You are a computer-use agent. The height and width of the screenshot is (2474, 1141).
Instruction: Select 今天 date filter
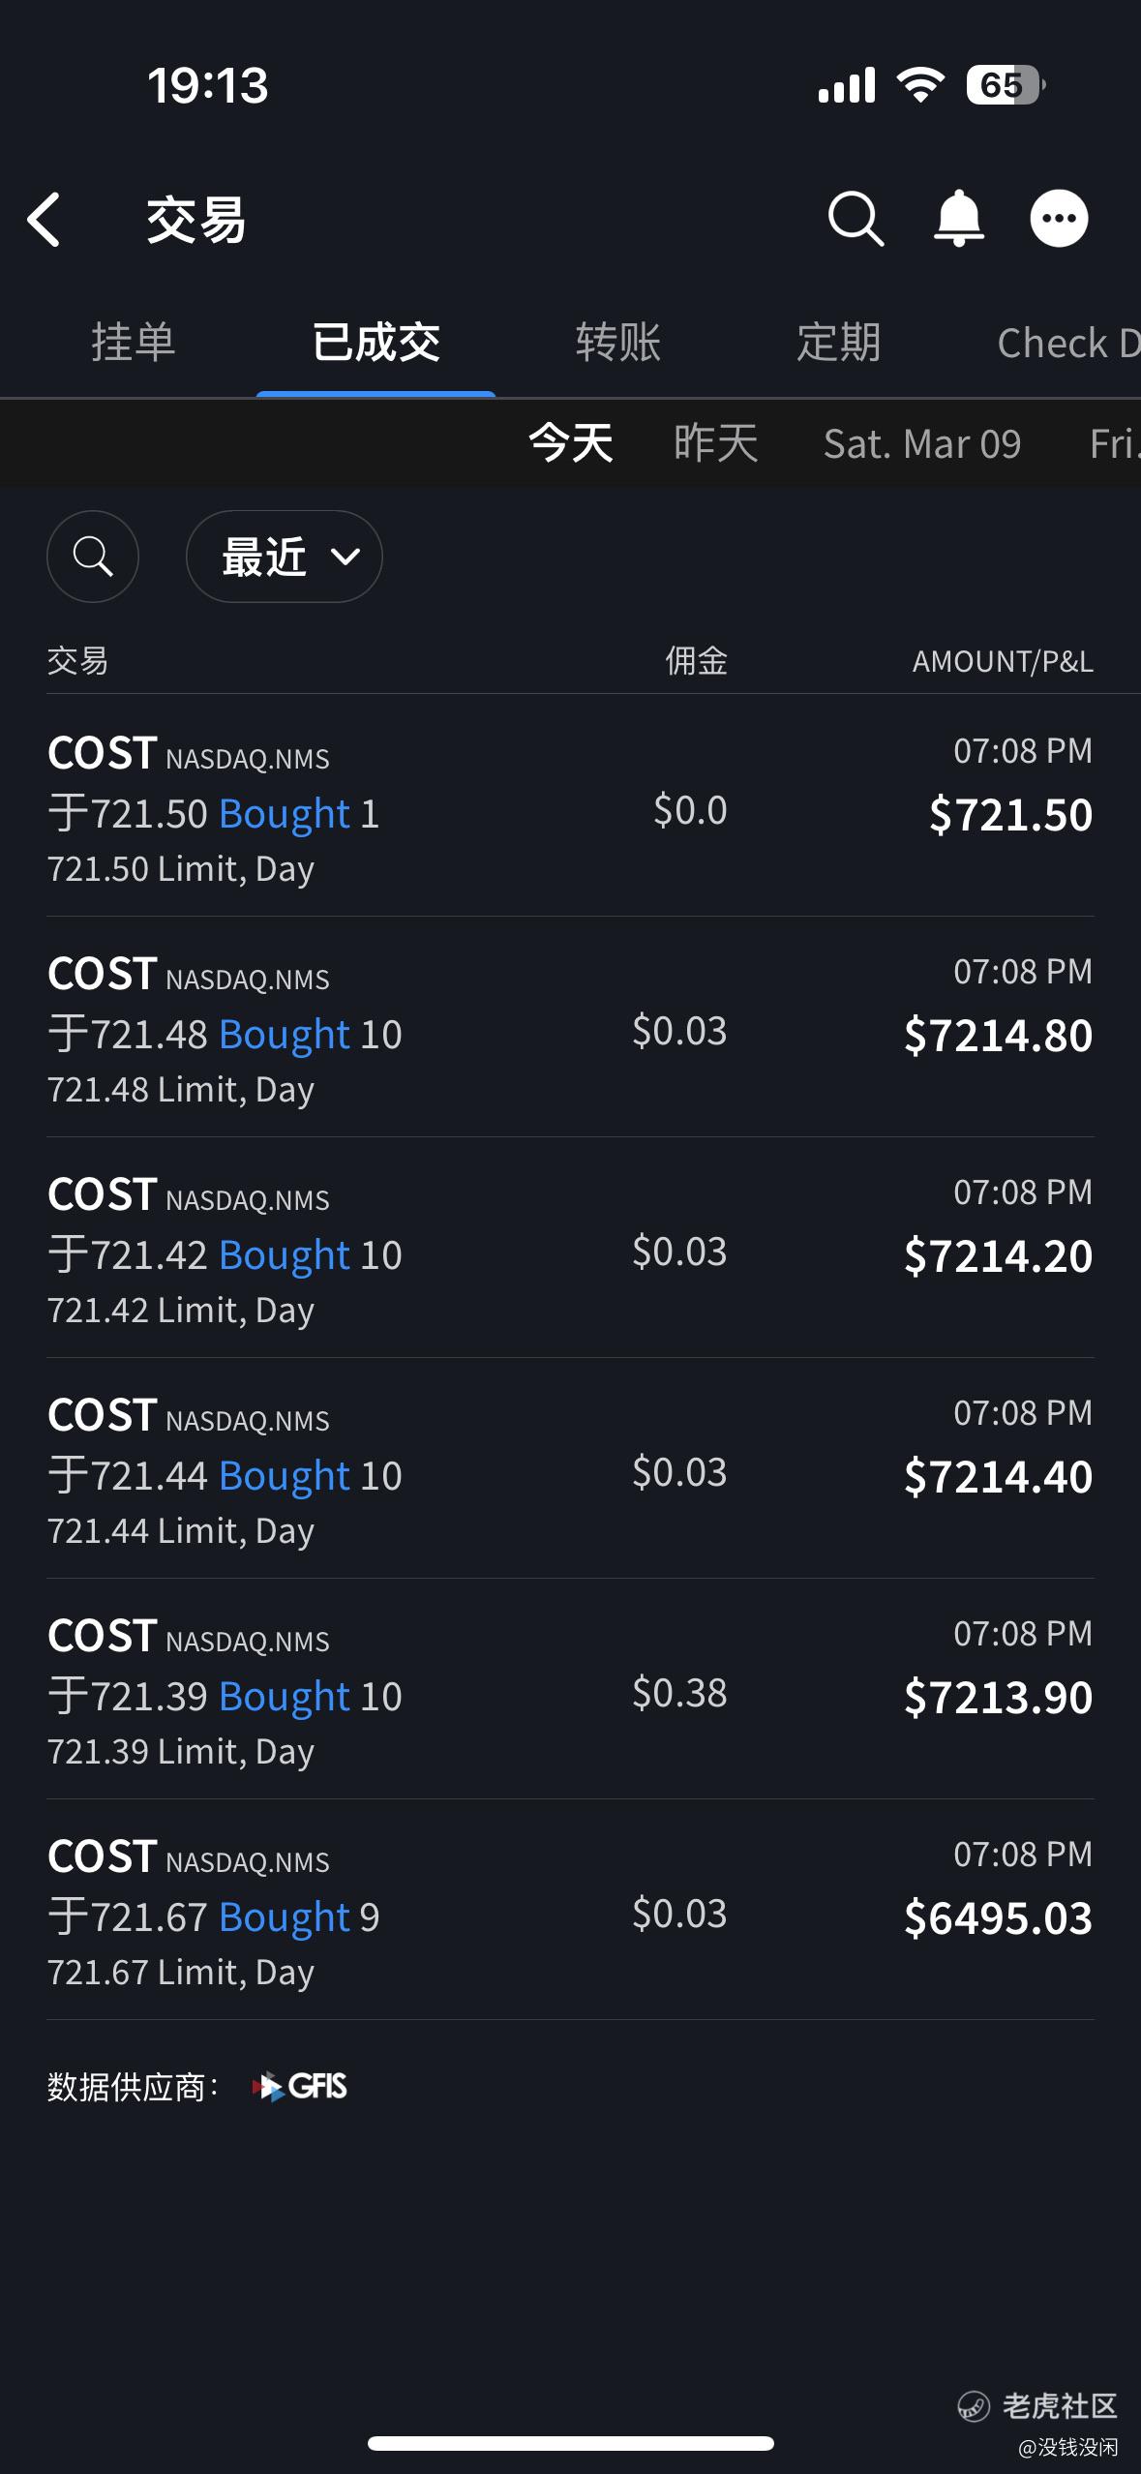[x=571, y=443]
